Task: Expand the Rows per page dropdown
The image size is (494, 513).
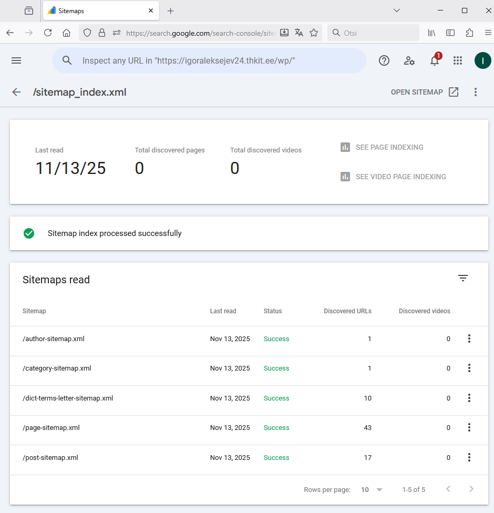Action: pos(372,489)
